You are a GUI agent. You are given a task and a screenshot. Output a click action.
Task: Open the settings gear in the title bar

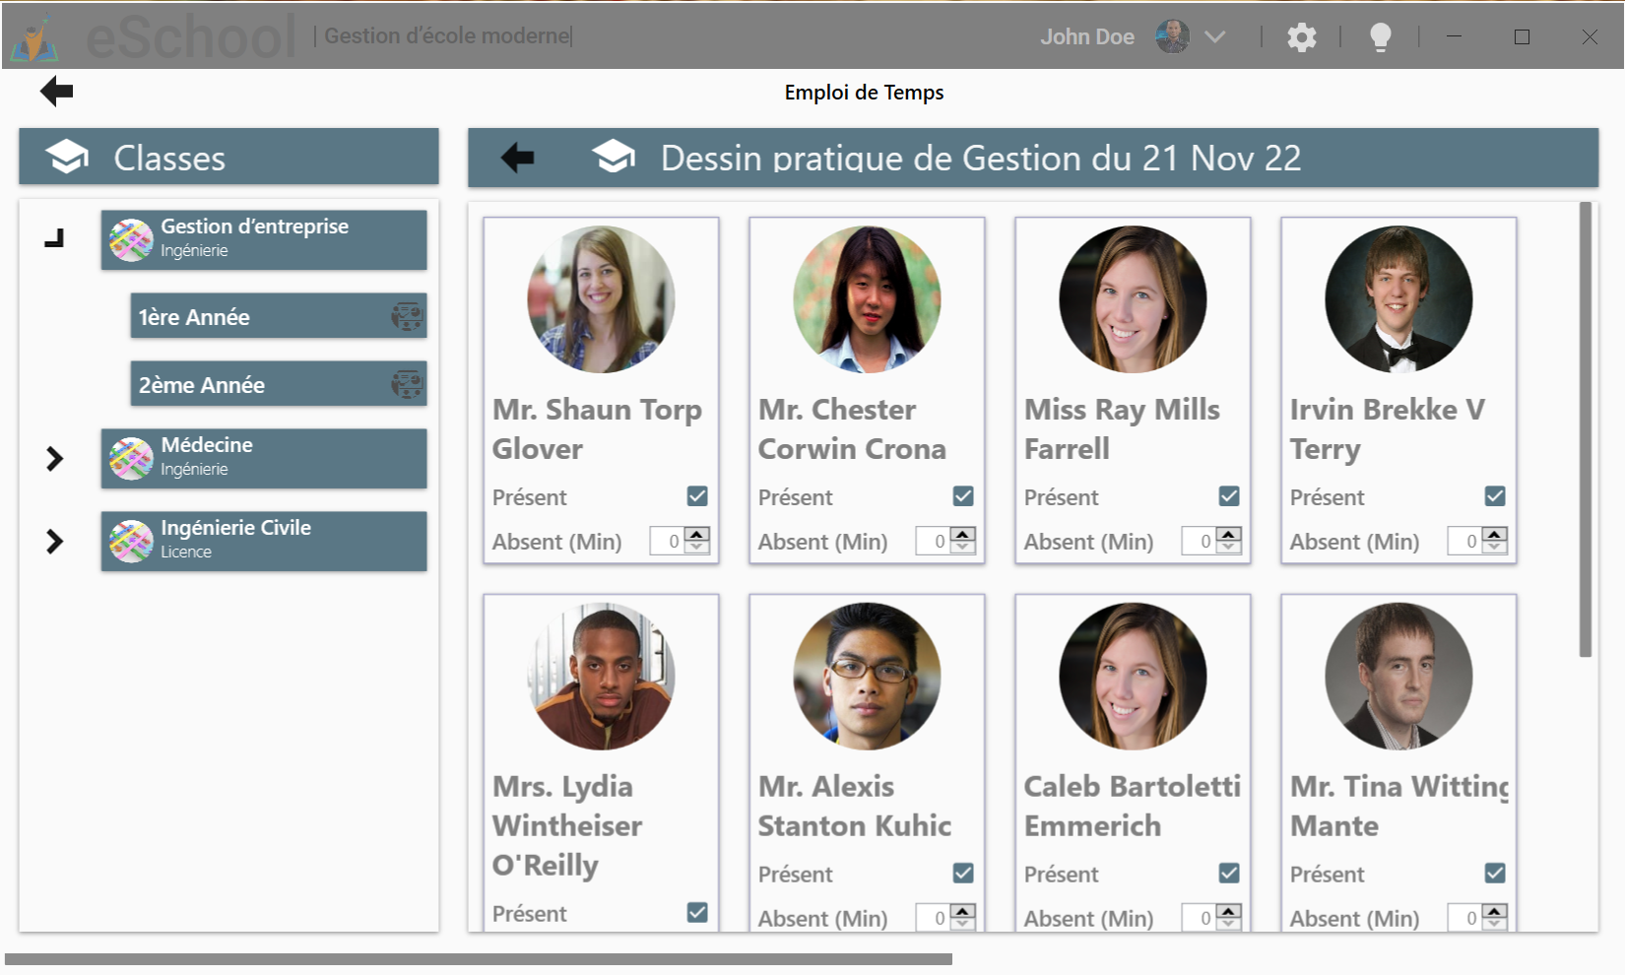pos(1301,36)
